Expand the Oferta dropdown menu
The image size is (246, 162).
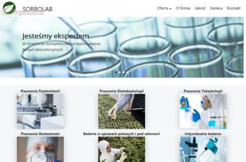click(164, 8)
